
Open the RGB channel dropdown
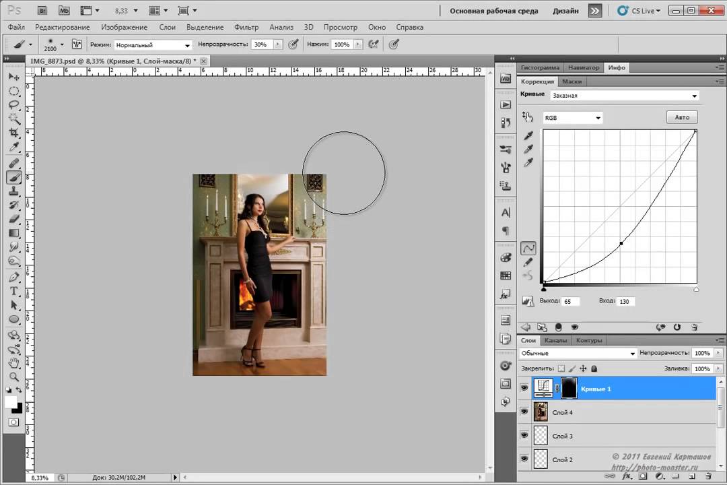pos(572,118)
